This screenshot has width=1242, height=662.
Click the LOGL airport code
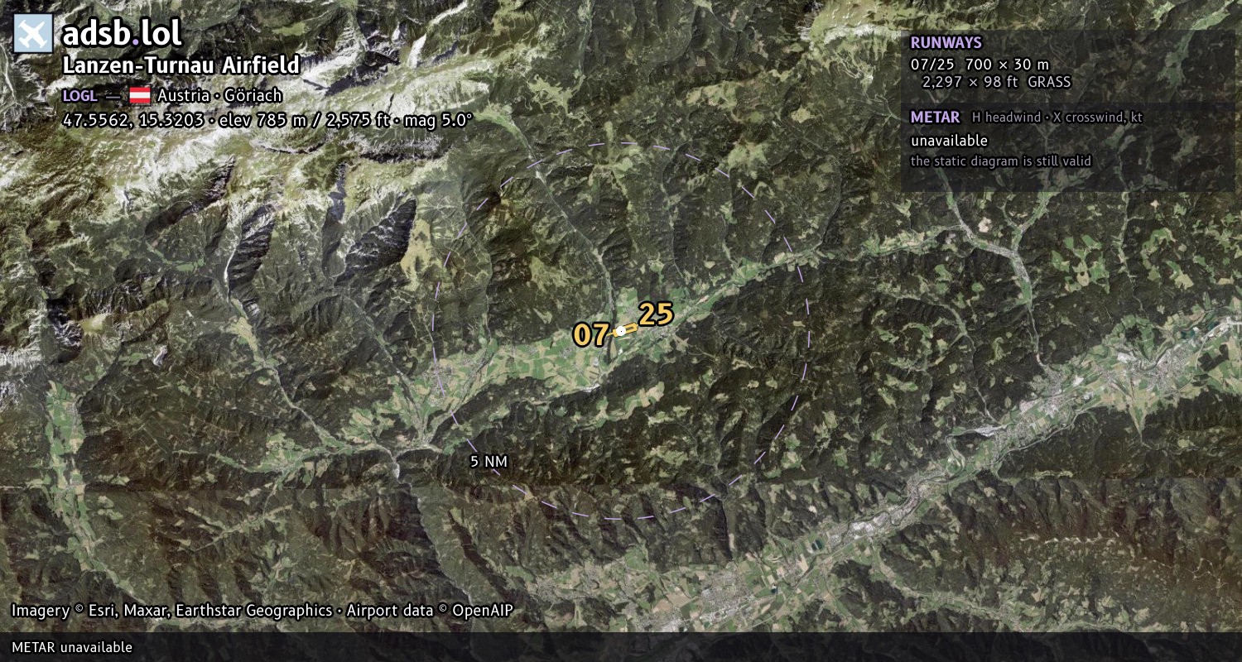point(79,95)
